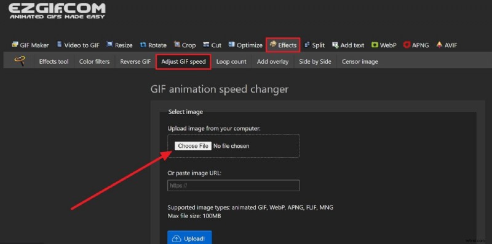Open the GIF Maker menu
This screenshot has height=244, width=492.
[x=30, y=45]
